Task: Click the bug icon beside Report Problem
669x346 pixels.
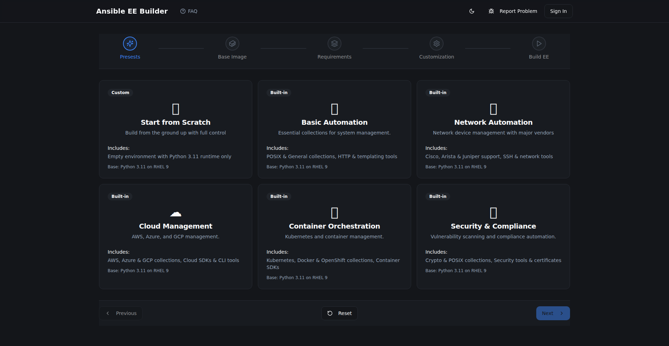Action: tap(491, 11)
